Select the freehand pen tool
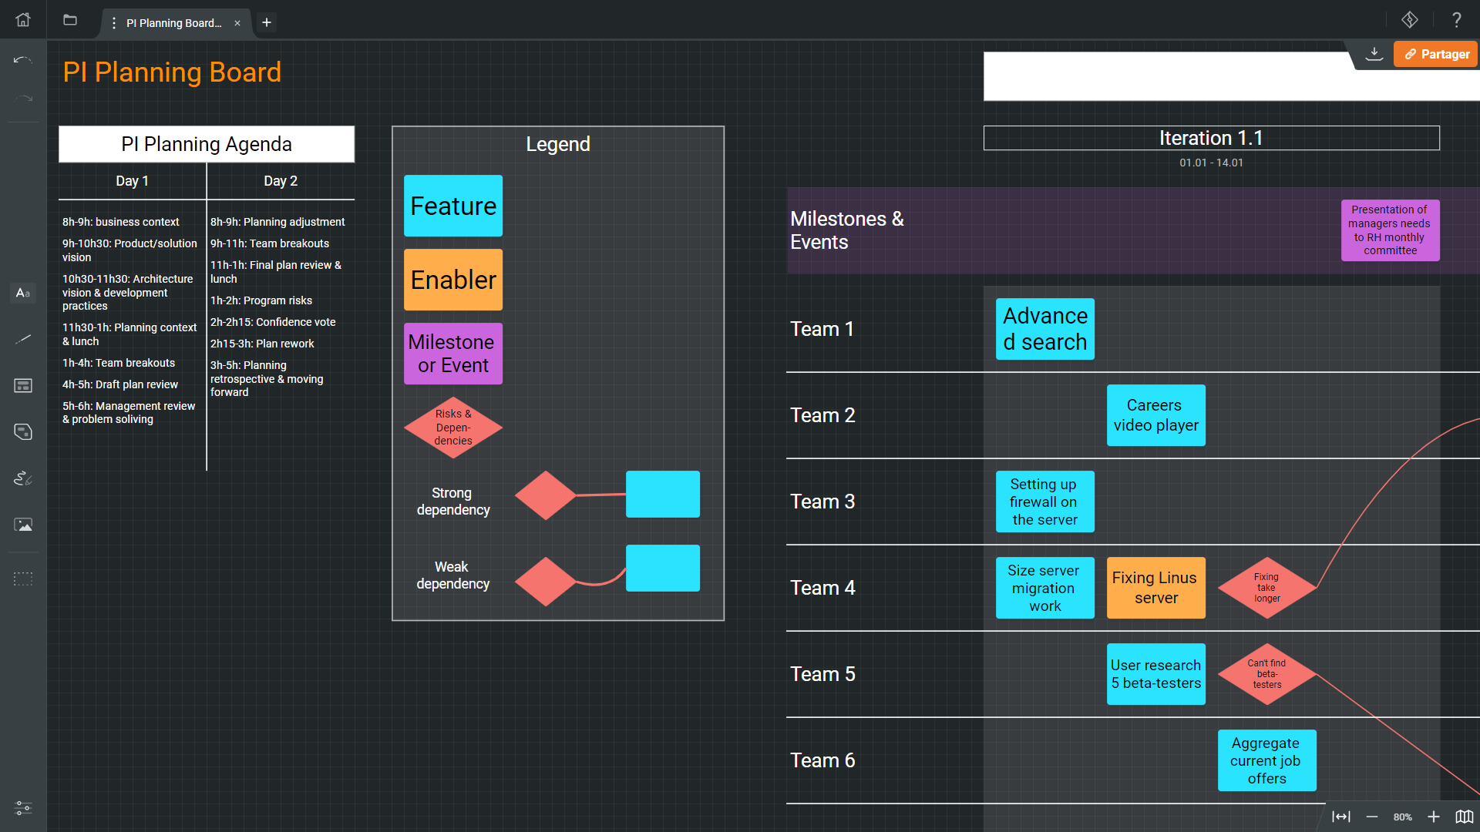The height and width of the screenshot is (832, 1480). pyautogui.click(x=23, y=478)
